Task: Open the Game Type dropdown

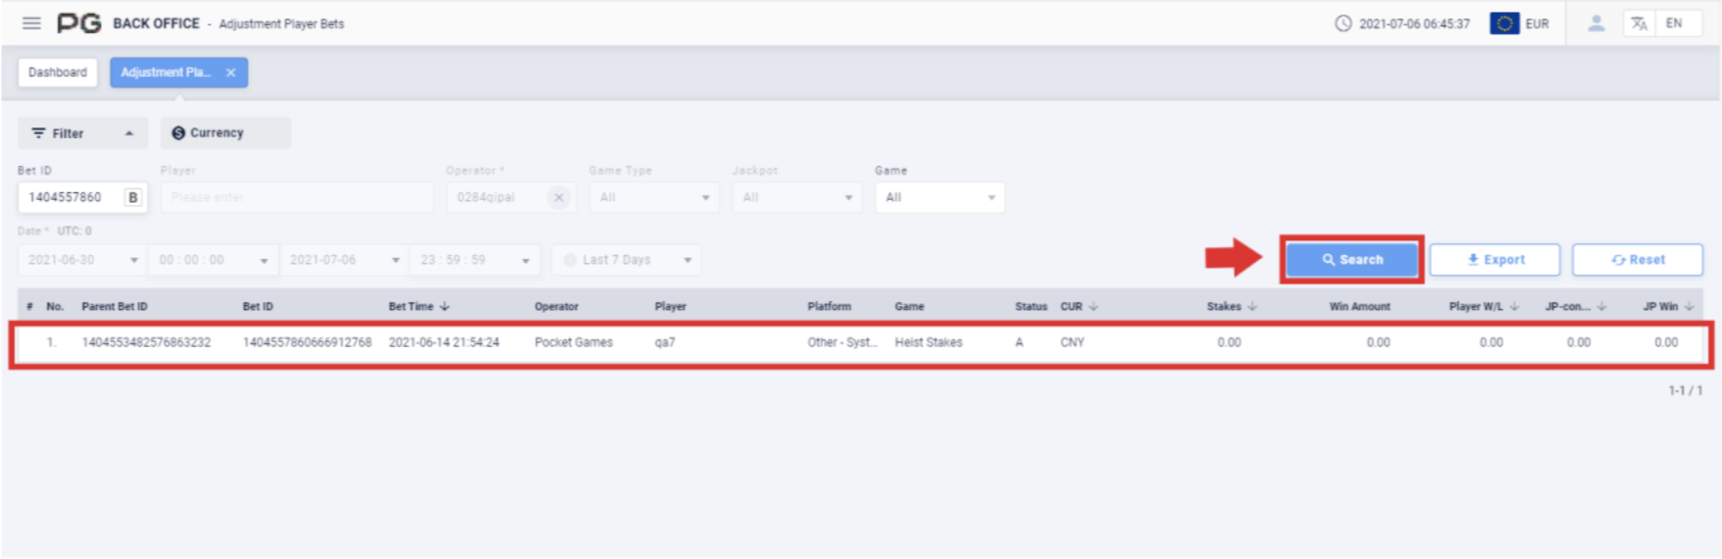Action: point(654,197)
